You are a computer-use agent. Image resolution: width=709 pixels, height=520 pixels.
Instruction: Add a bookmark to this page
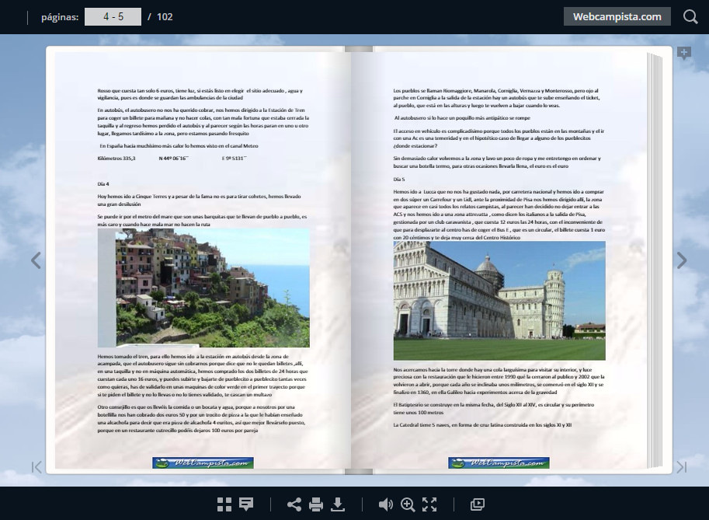pyautogui.click(x=683, y=54)
